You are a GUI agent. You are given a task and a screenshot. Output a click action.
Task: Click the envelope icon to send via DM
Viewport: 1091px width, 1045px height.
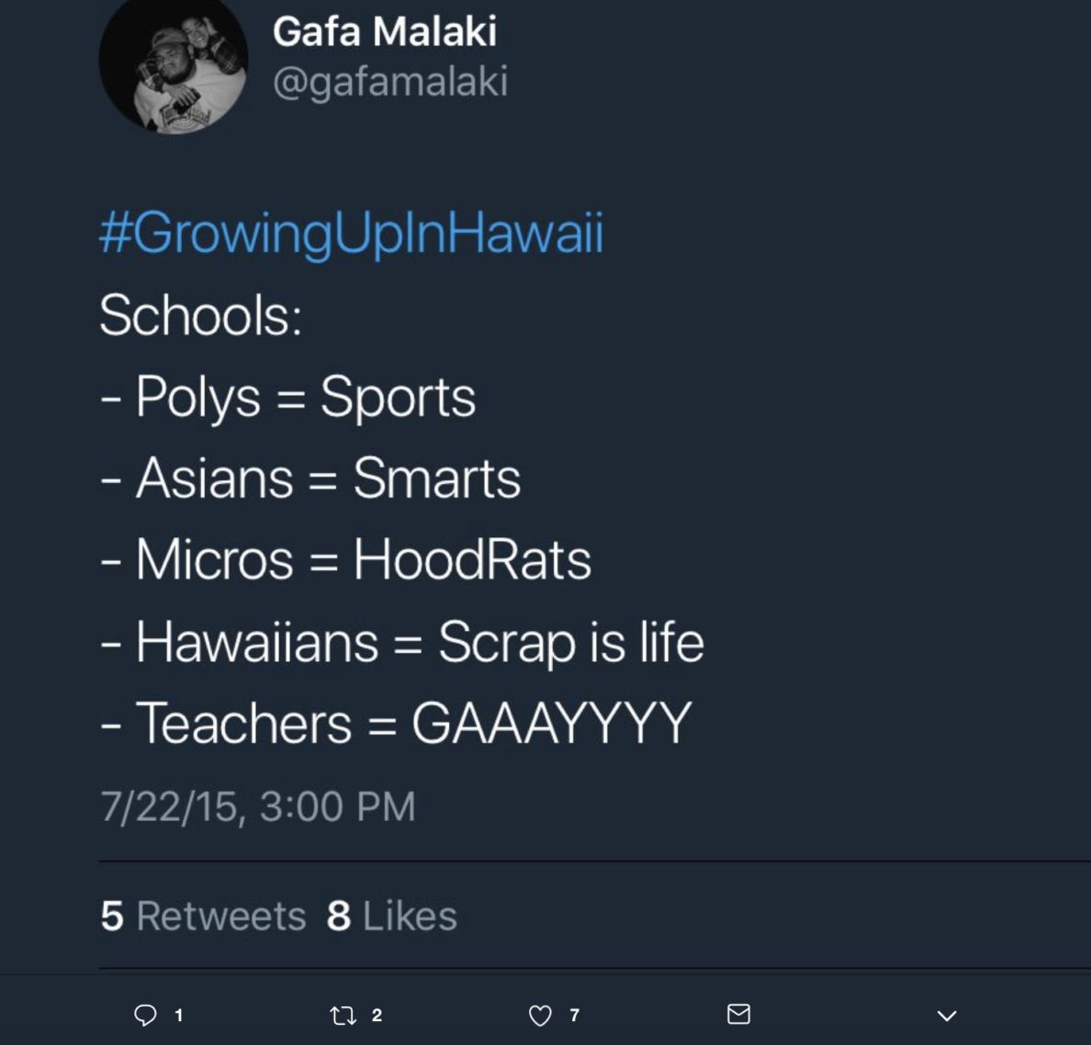737,1013
